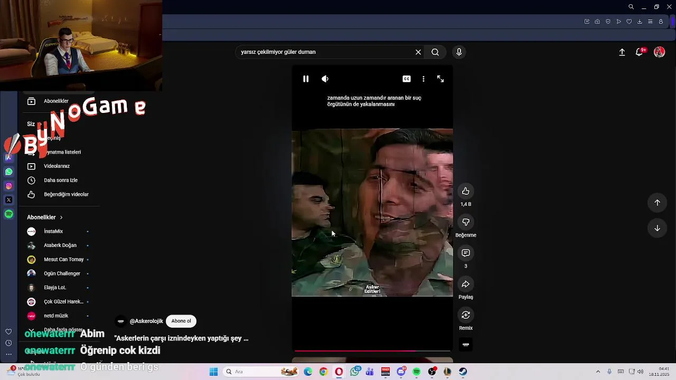Open Opera downloads icon
Viewport: 676px width, 380px height.
(640, 22)
